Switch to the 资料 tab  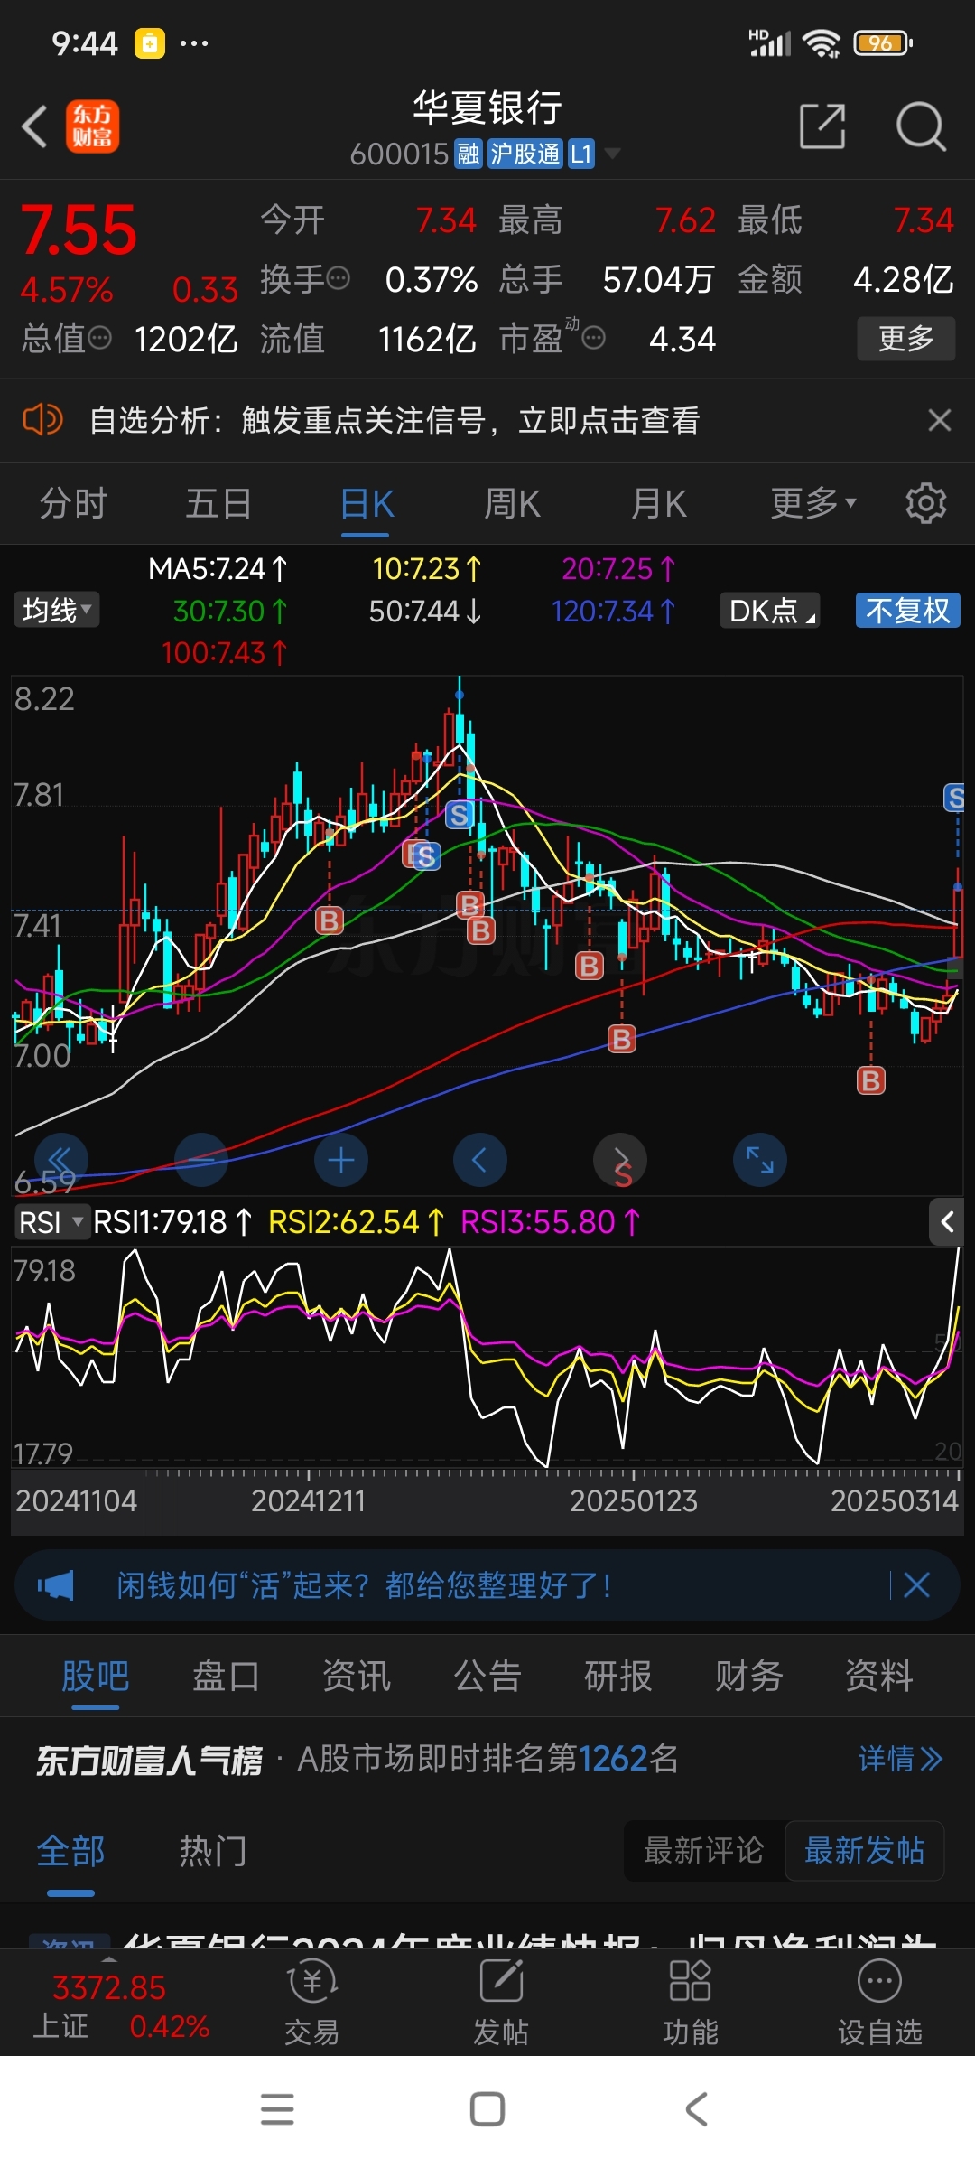click(x=879, y=1677)
